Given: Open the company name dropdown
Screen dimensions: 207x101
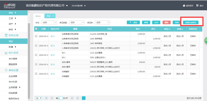Looking at the screenshot, I should click(x=67, y=6).
